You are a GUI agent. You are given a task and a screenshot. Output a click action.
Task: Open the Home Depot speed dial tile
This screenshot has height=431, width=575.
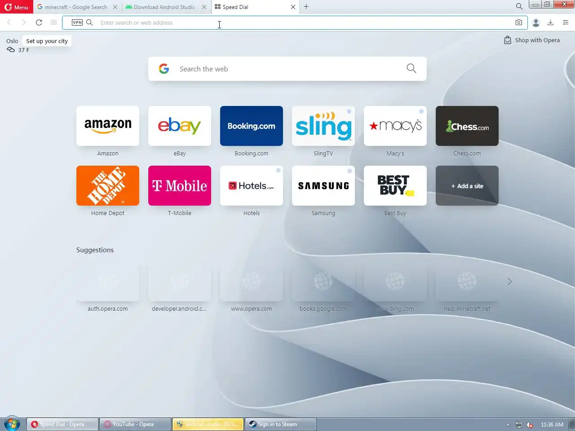[x=108, y=185]
